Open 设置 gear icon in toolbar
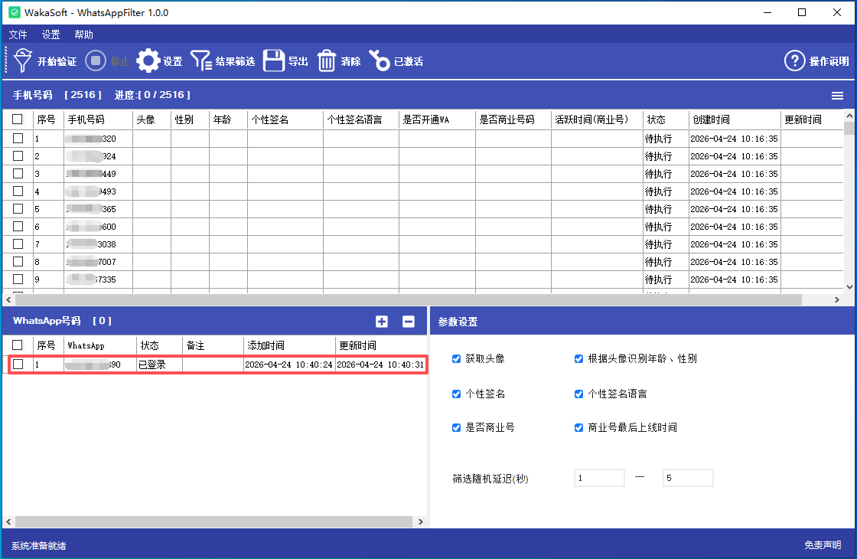This screenshot has height=559, width=857. 148,61
